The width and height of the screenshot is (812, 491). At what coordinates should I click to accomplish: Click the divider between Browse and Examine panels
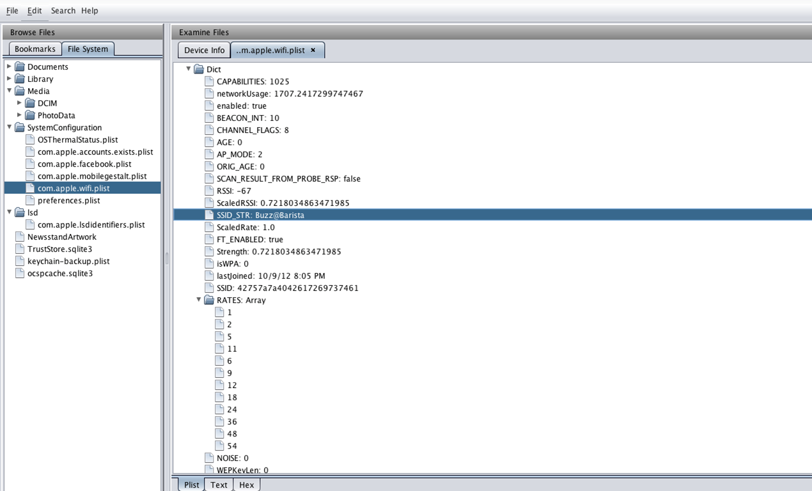(167, 258)
